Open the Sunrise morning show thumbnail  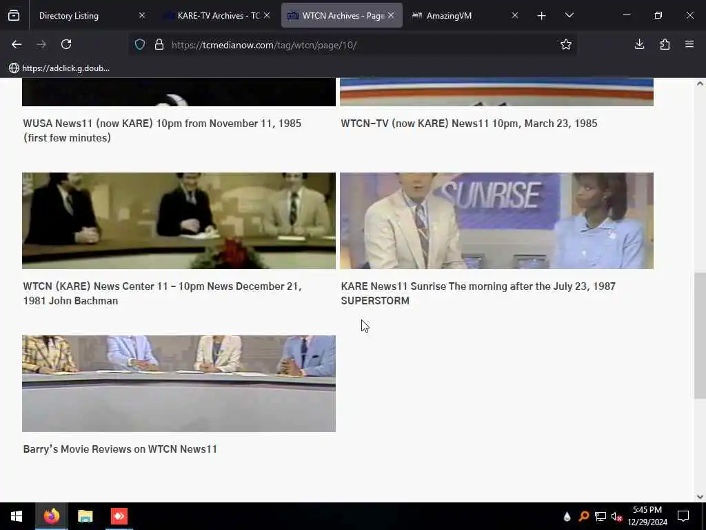(496, 221)
